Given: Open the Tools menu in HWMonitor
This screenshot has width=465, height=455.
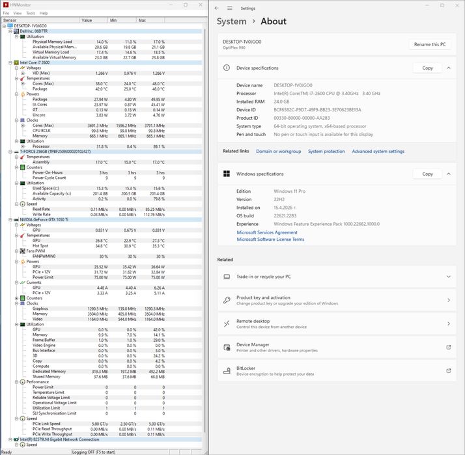Looking at the screenshot, I should (31, 13).
